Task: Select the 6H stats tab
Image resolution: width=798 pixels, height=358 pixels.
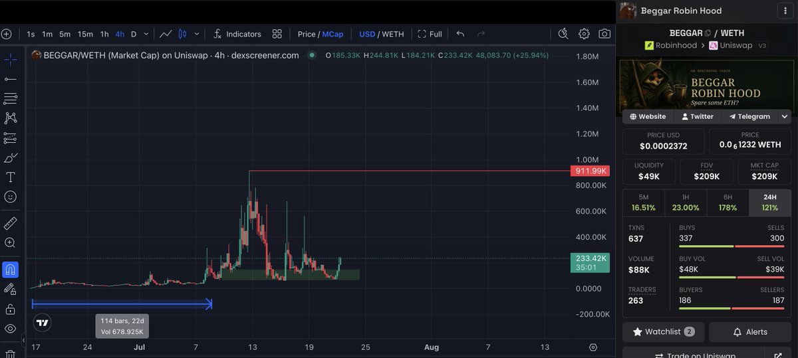Action: click(728, 203)
